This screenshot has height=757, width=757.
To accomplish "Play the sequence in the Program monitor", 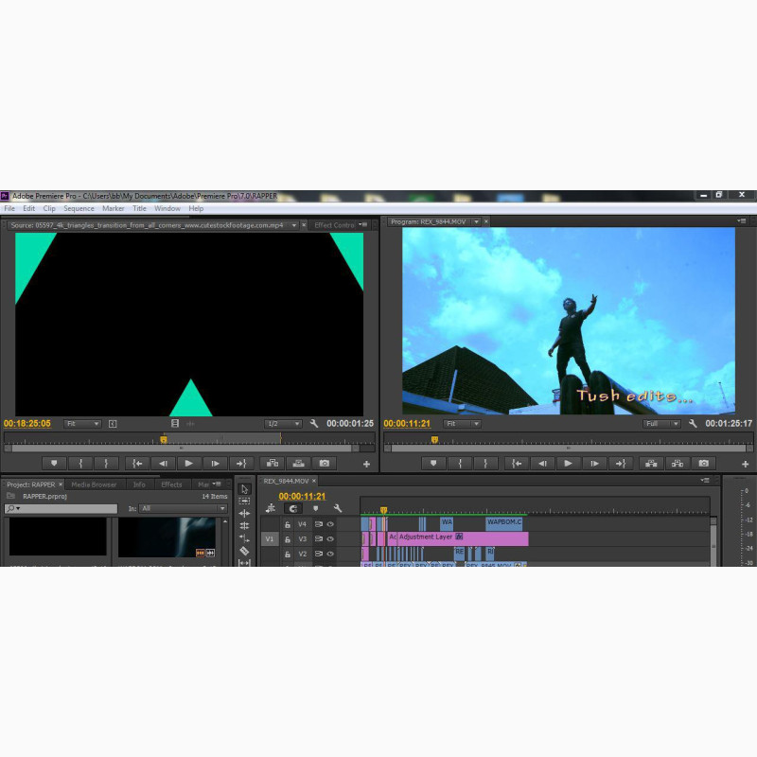I will click(x=569, y=464).
